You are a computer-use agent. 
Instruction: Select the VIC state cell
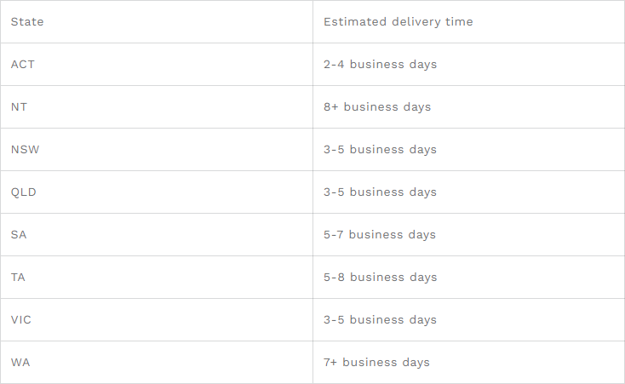click(x=157, y=320)
